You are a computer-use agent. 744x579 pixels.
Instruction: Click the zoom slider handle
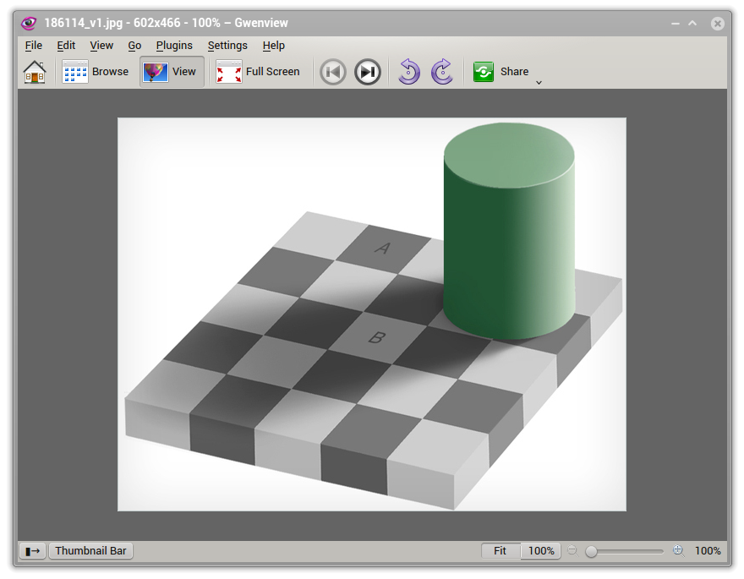tap(591, 551)
